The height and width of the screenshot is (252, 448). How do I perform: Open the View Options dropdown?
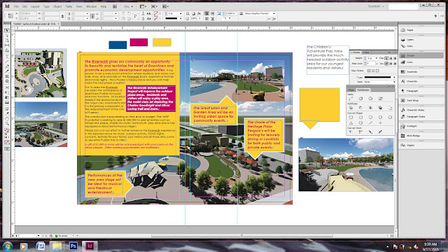coord(143,6)
